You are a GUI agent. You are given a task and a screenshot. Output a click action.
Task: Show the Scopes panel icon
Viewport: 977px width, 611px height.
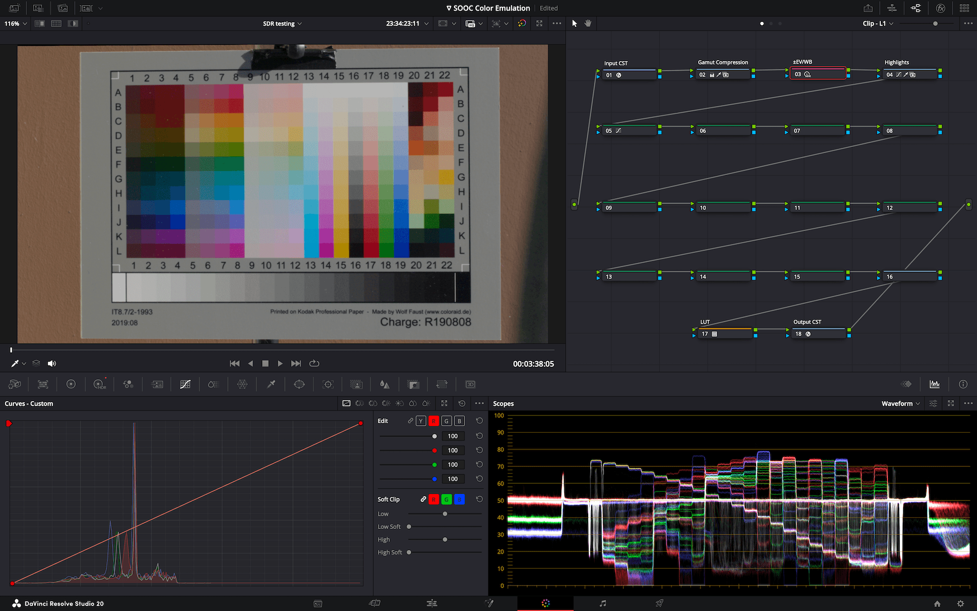click(x=934, y=384)
